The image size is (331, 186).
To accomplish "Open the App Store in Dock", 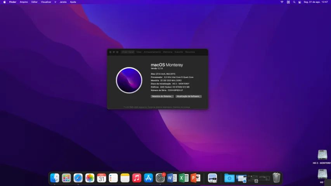I will tap(148, 178).
